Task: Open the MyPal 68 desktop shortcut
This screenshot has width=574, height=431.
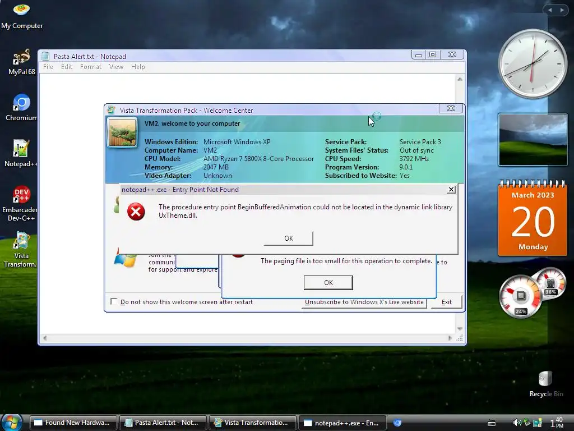Action: click(x=22, y=62)
